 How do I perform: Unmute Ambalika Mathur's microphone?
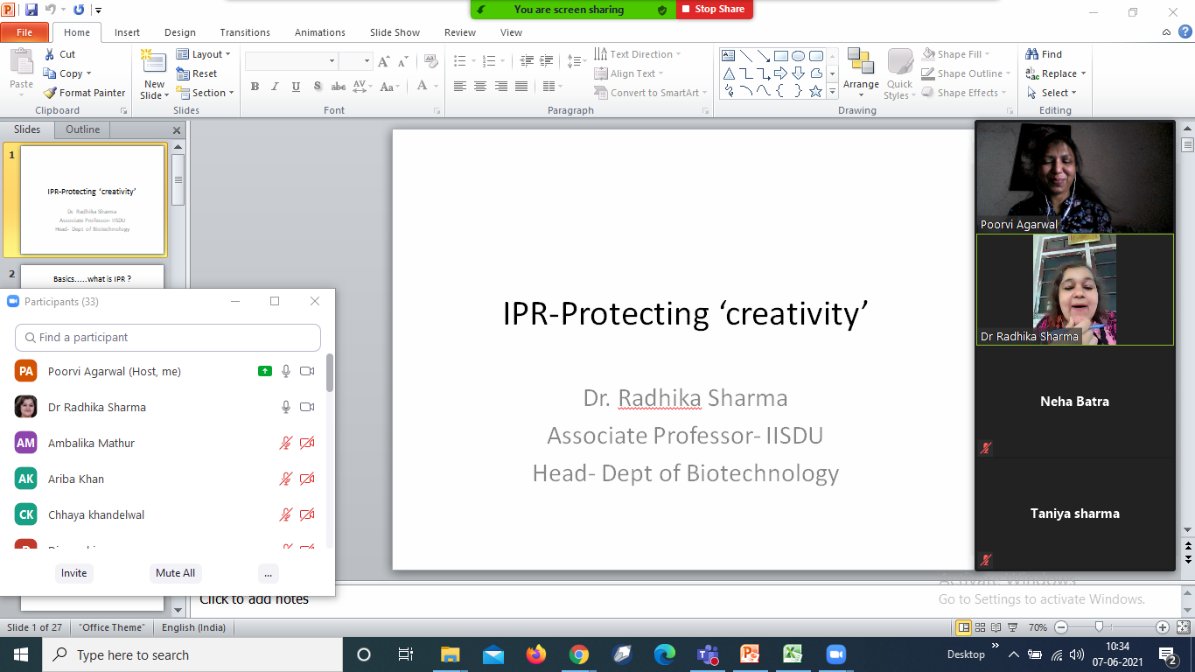285,444
